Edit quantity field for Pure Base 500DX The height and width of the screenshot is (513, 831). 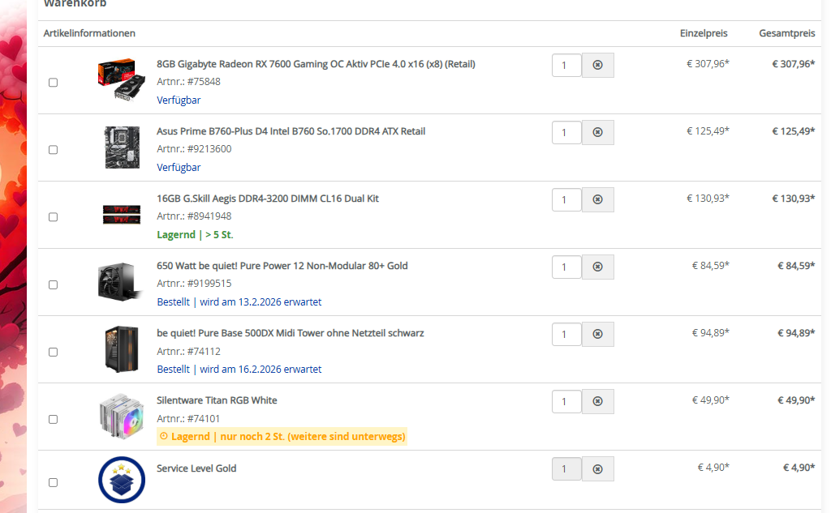pyautogui.click(x=566, y=334)
